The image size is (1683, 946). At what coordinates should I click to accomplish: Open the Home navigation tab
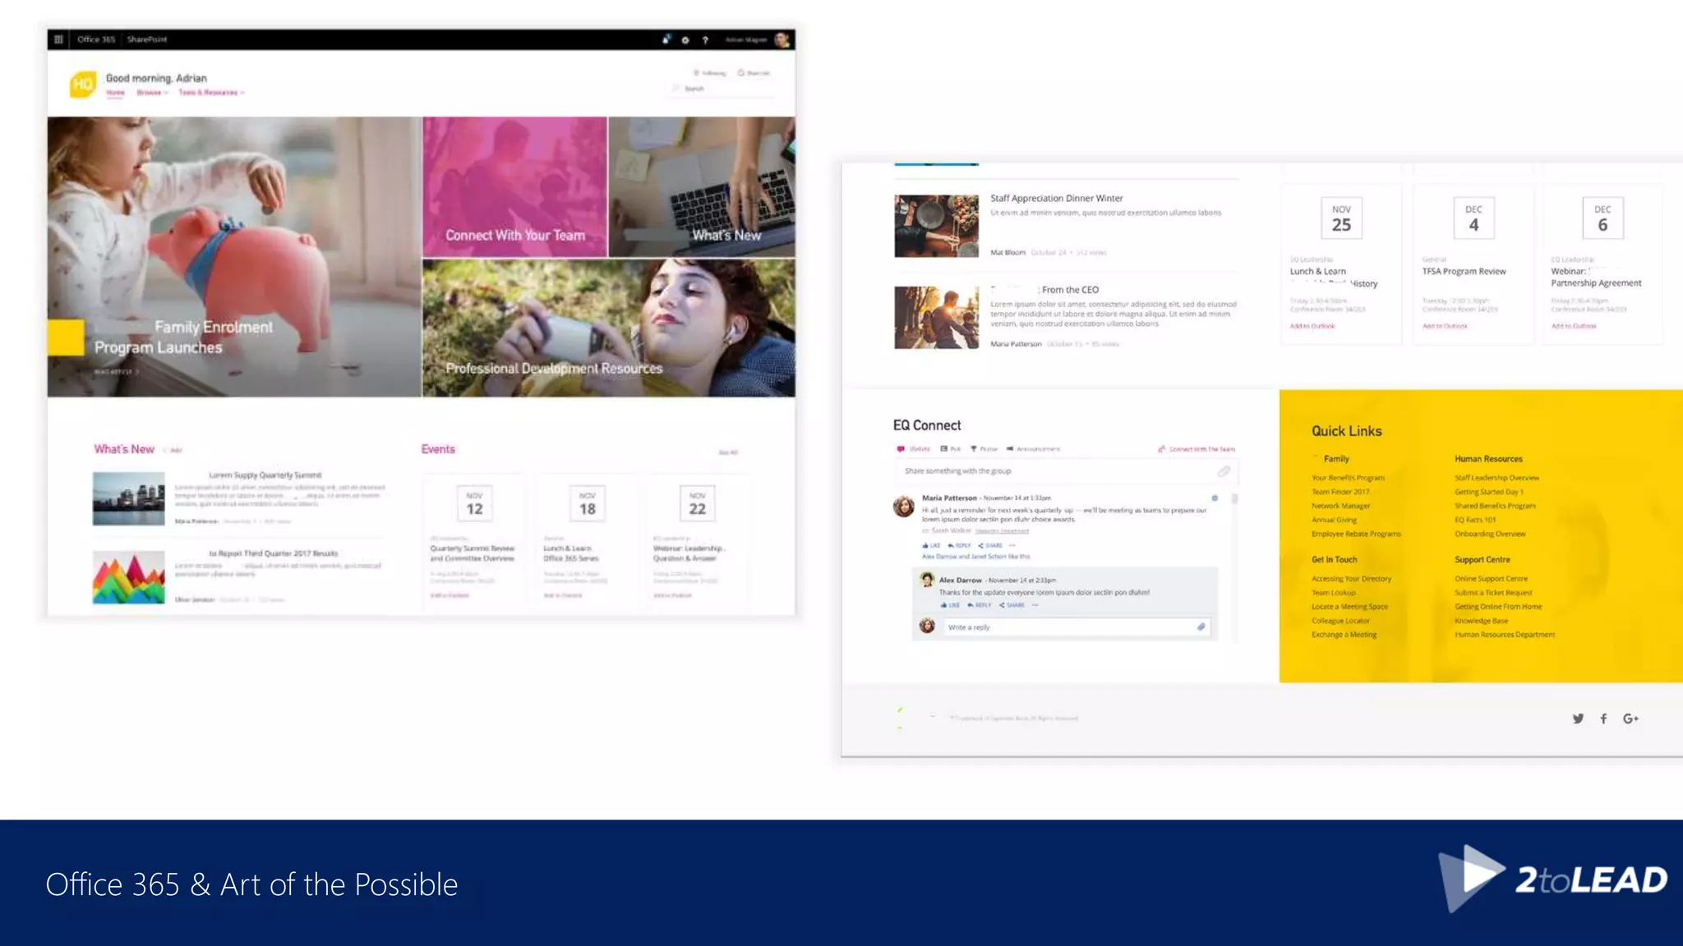coord(115,93)
